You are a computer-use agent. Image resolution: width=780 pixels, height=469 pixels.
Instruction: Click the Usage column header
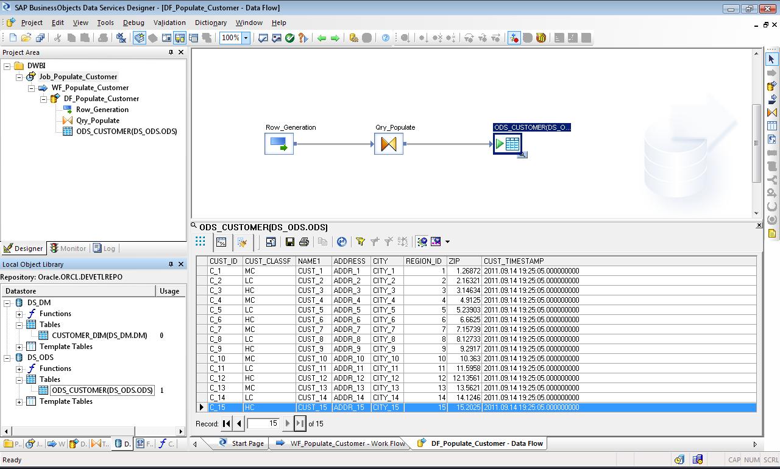[169, 291]
